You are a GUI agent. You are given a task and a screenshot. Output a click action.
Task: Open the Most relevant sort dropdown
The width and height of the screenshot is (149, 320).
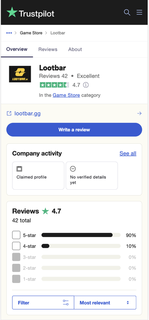click(x=105, y=303)
